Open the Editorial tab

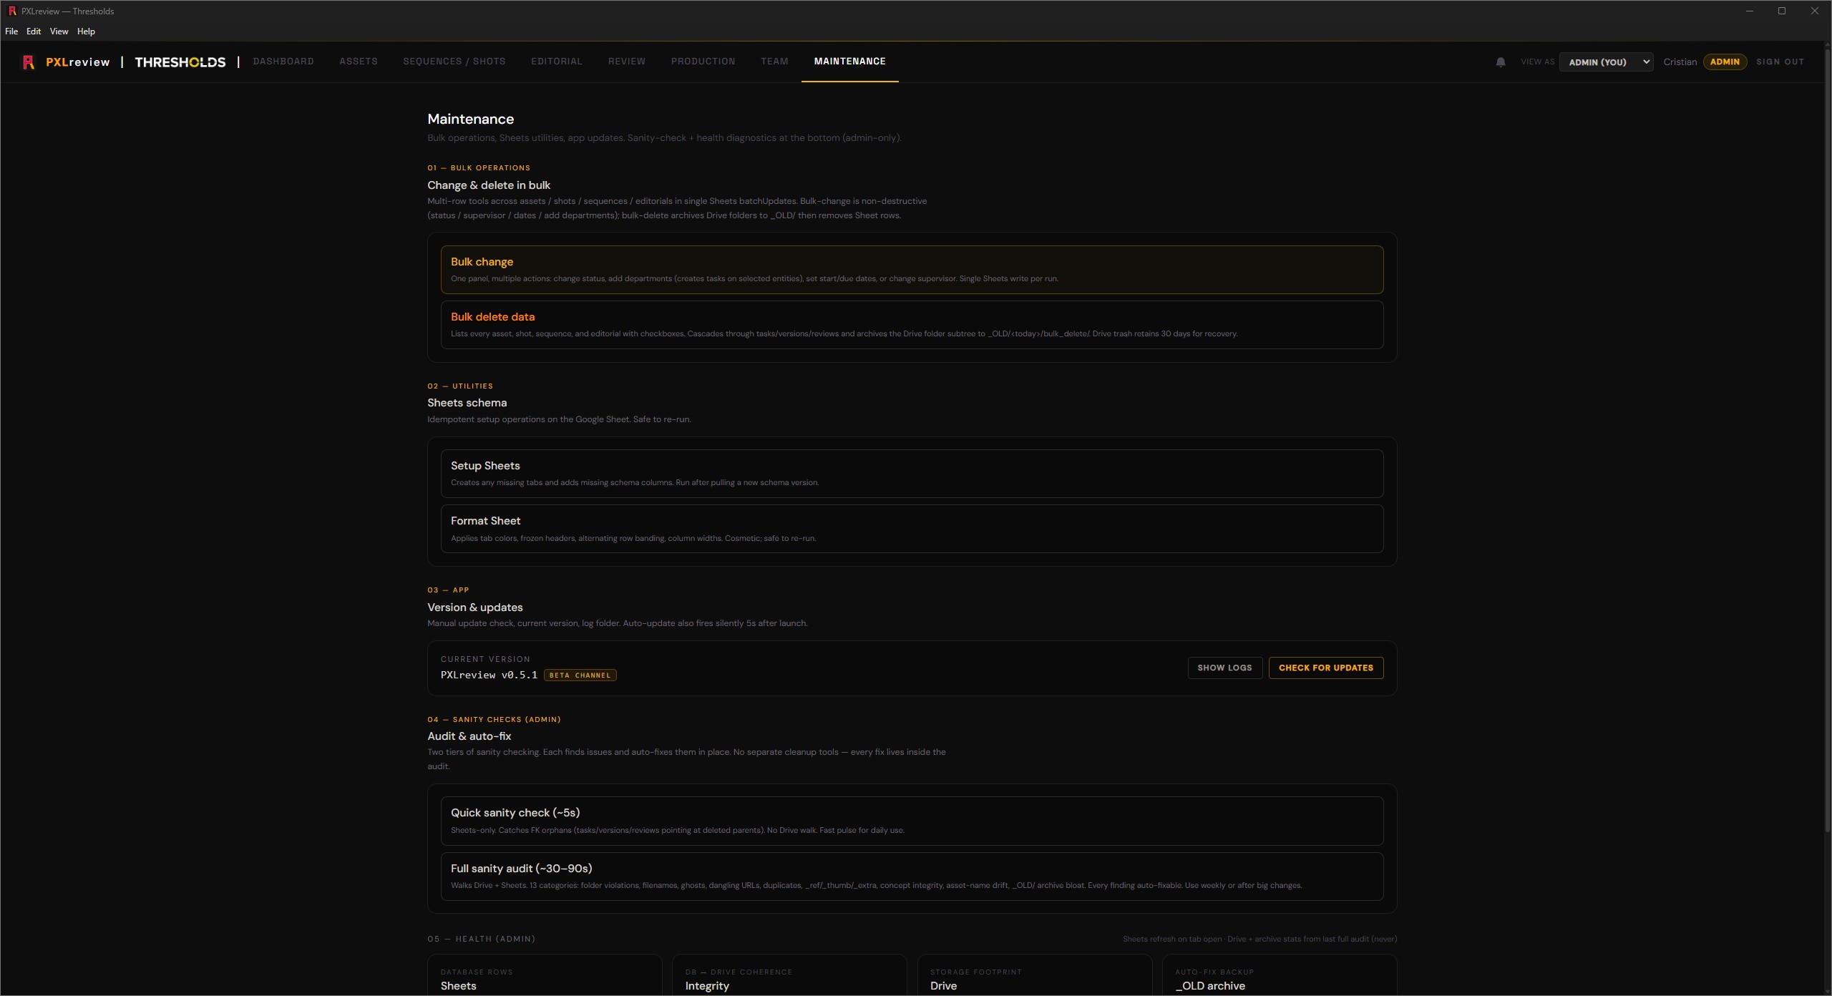pyautogui.click(x=557, y=62)
